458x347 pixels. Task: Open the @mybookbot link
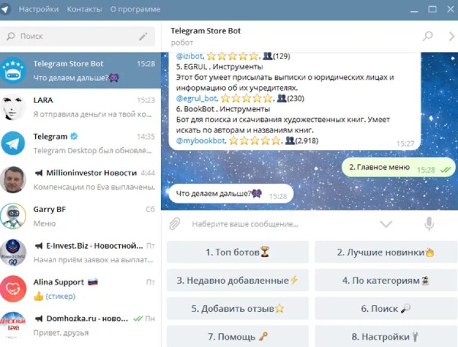point(200,141)
